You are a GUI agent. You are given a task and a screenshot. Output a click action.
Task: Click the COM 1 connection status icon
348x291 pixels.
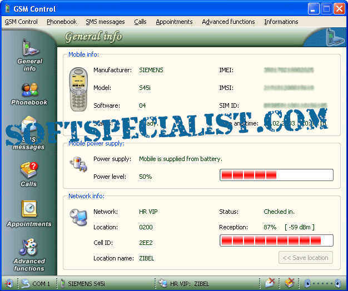pyautogui.click(x=26, y=284)
